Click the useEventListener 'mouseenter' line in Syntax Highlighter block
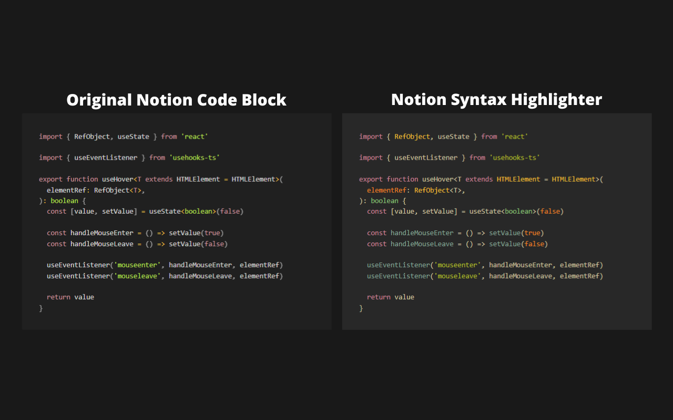The image size is (673, 420). click(x=485, y=265)
